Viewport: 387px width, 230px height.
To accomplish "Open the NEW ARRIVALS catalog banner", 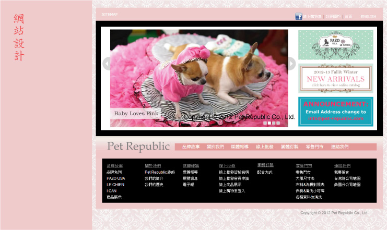I will (x=336, y=78).
